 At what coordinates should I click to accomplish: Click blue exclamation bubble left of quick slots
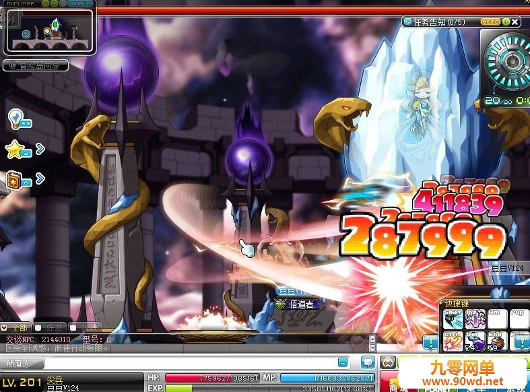tap(430, 343)
